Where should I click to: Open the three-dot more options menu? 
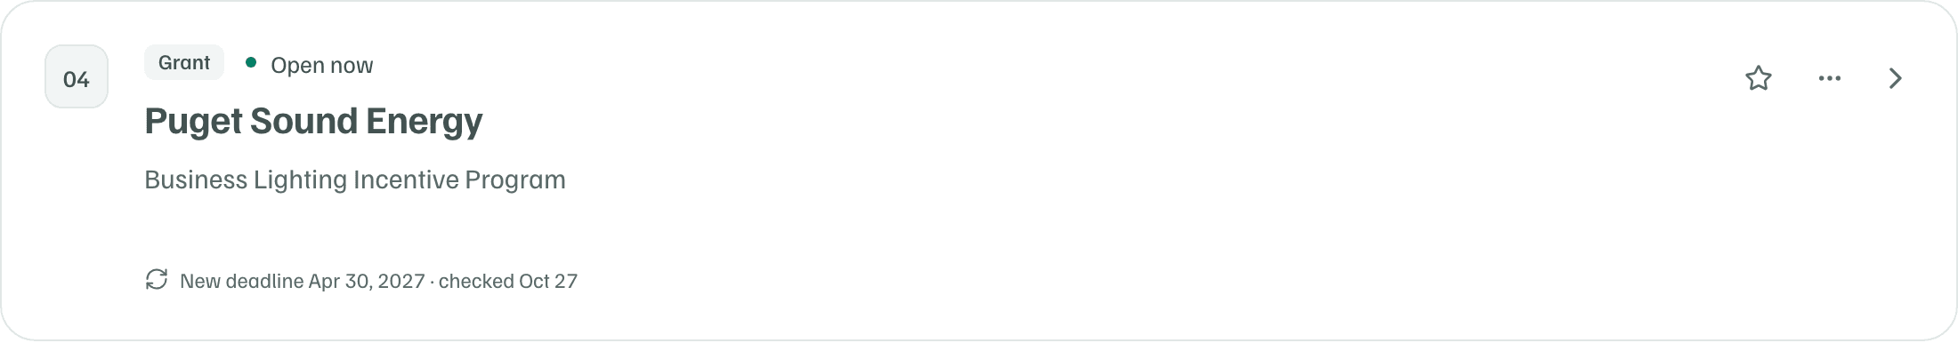[1830, 78]
